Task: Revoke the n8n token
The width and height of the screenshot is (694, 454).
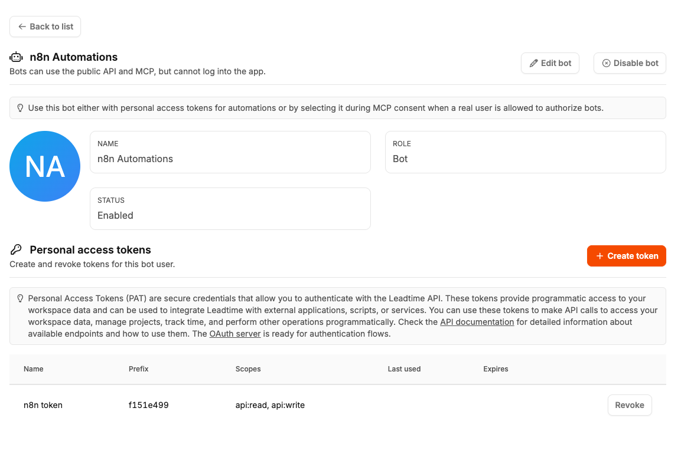Action: (x=629, y=405)
